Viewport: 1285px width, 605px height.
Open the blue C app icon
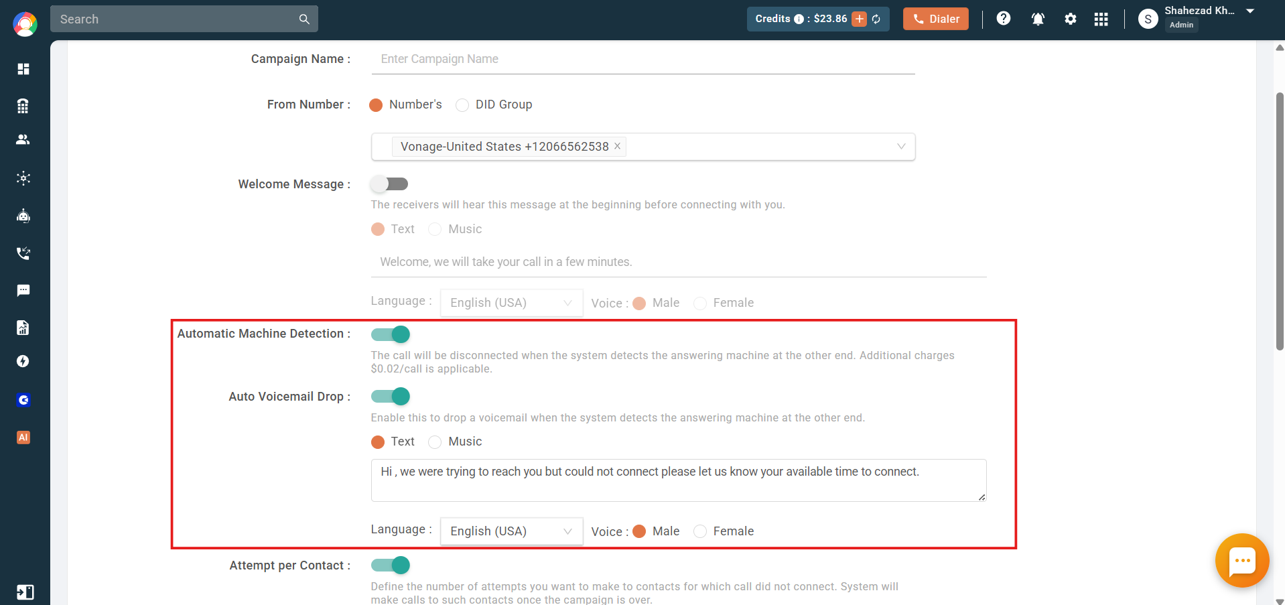click(x=23, y=400)
